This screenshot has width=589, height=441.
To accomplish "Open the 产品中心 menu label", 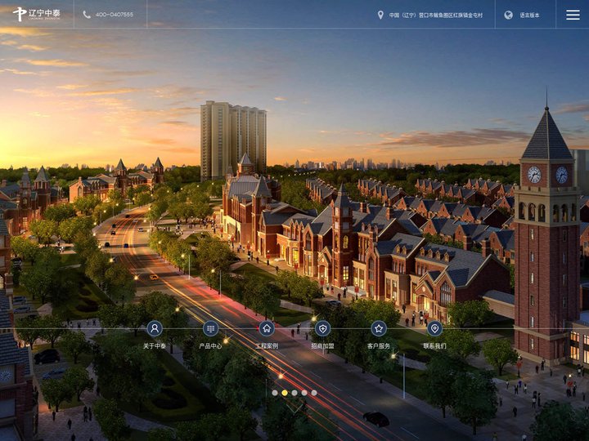I will point(210,346).
